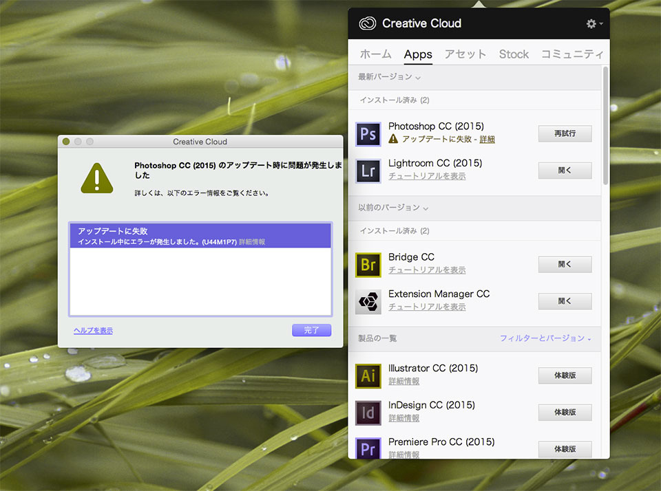Viewport: 661px width, 491px height.
Task: Collapse the 最新バージョン section
Action: pyautogui.click(x=389, y=77)
